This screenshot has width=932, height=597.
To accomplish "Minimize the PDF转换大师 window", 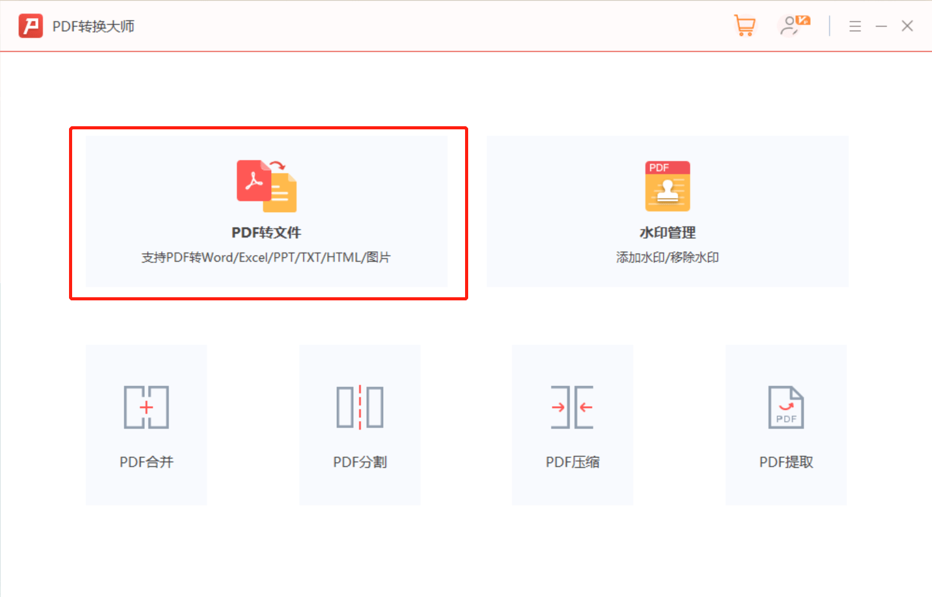I will [881, 26].
